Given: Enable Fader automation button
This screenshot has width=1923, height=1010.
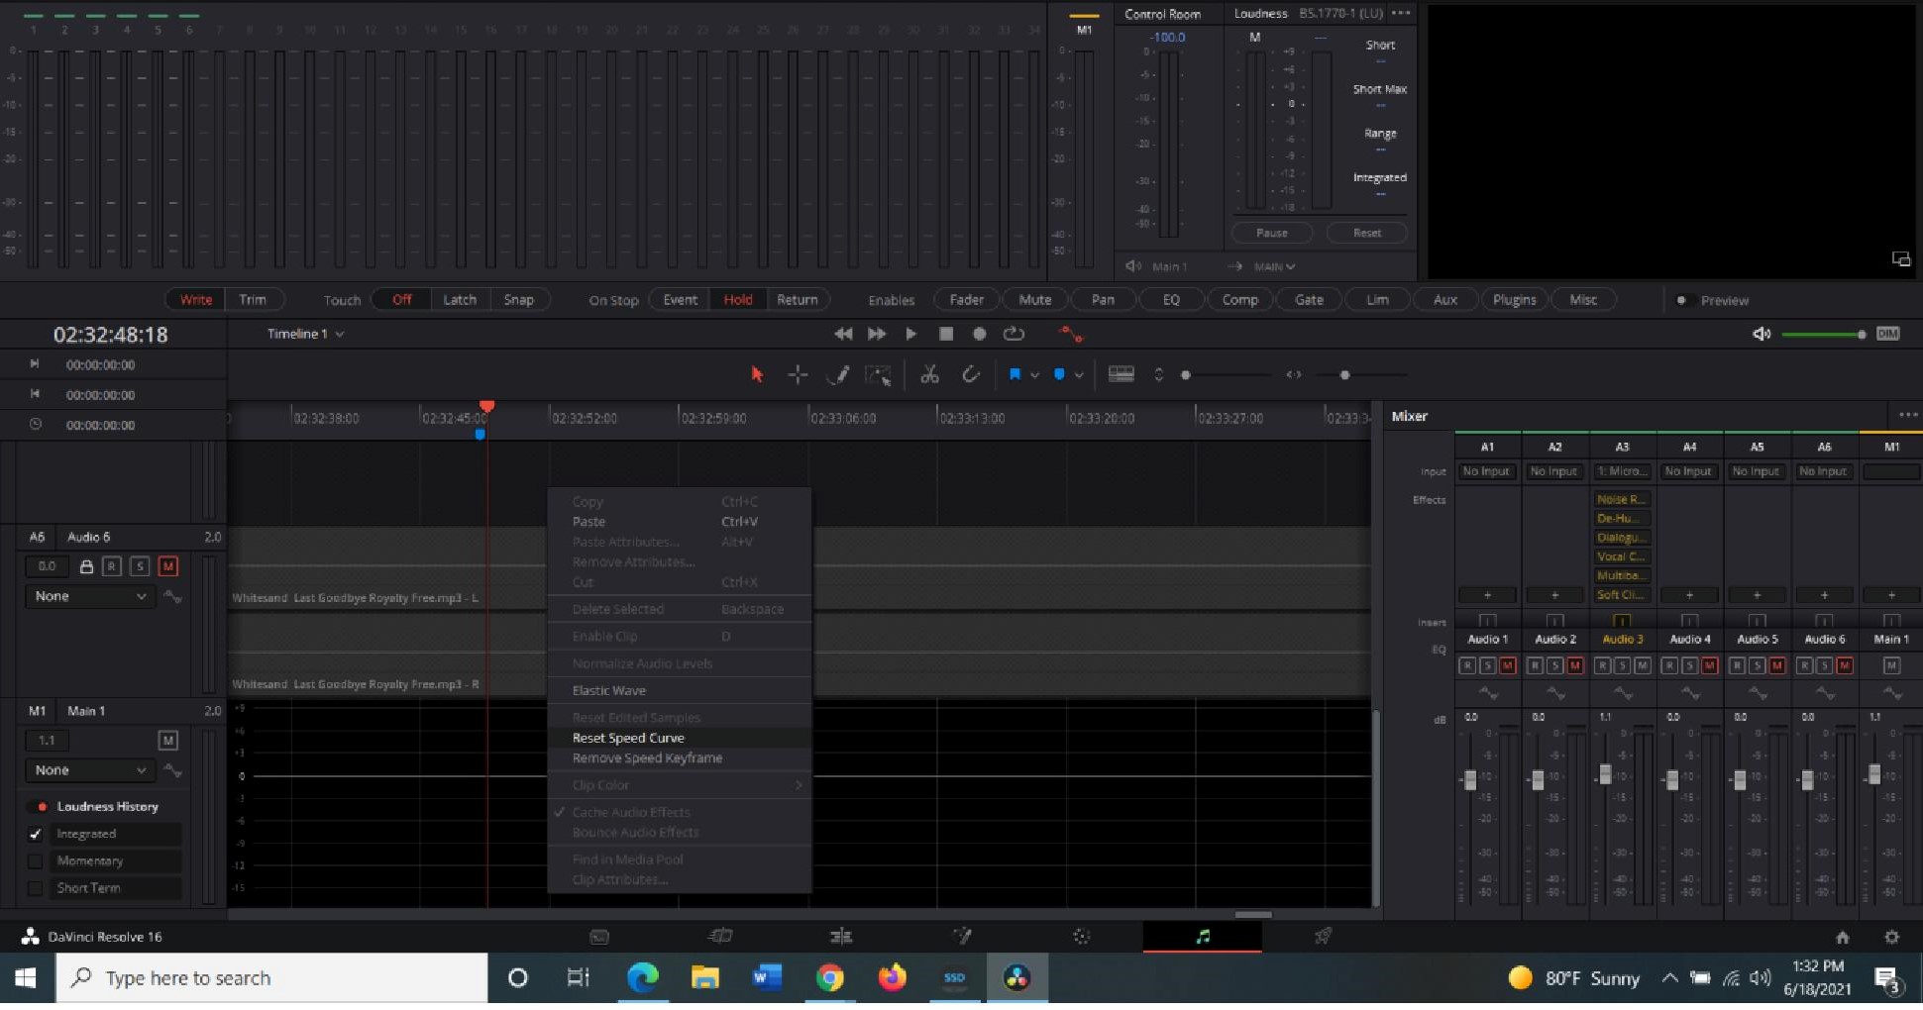Looking at the screenshot, I should (x=967, y=299).
